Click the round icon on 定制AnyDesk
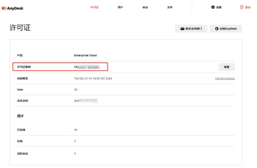 pos(217,29)
